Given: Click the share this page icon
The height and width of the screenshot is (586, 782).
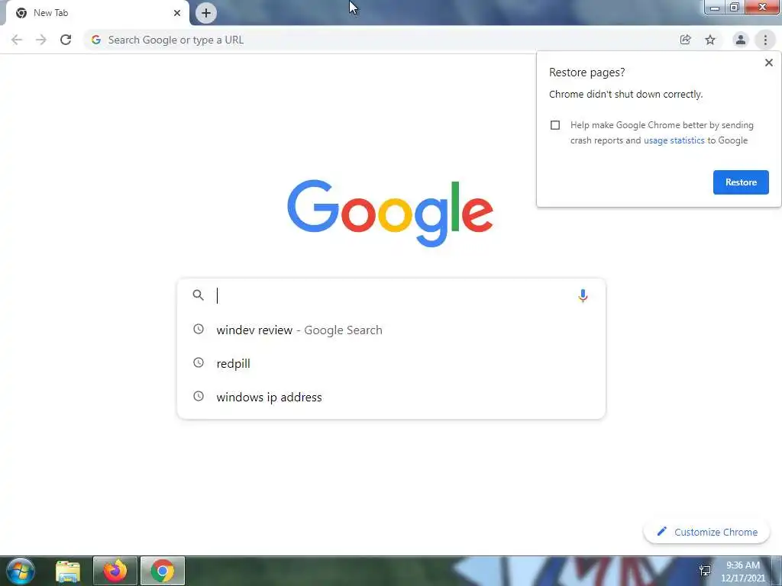Looking at the screenshot, I should [685, 40].
